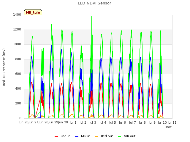Click the Time x-axis title

tap(168, 127)
